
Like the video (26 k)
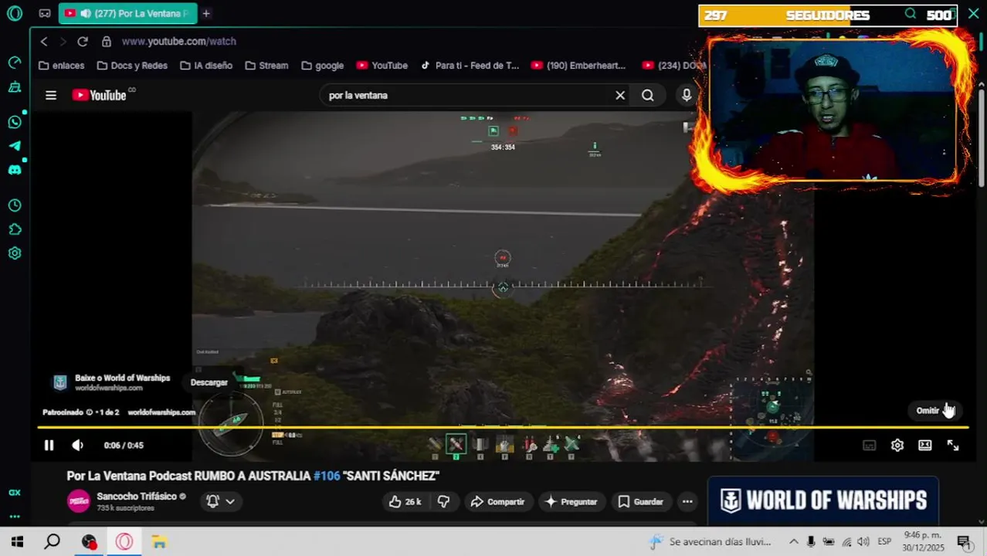[405, 502]
